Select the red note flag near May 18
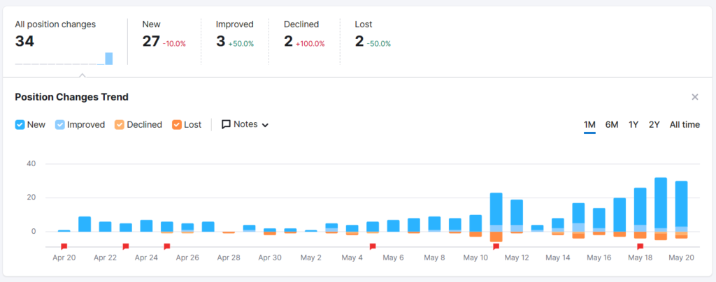The image size is (716, 282). pyautogui.click(x=640, y=246)
